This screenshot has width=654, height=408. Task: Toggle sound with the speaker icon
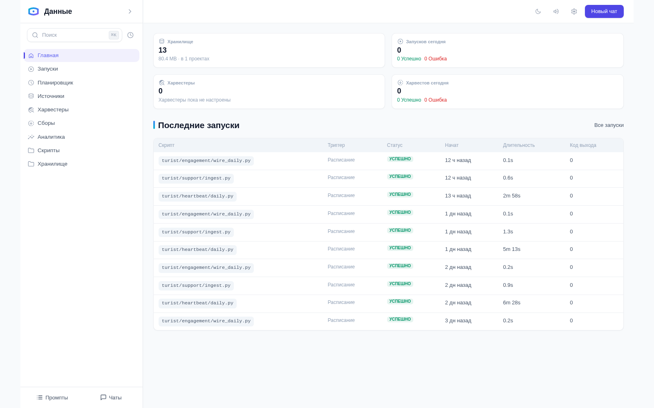click(x=556, y=11)
